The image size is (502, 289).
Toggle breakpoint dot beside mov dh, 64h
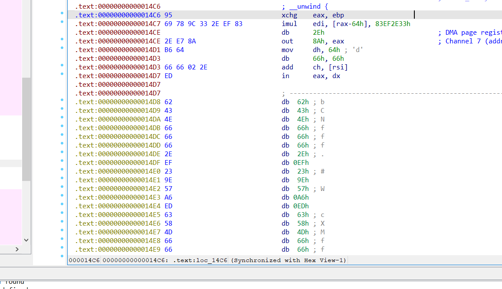[x=62, y=50]
